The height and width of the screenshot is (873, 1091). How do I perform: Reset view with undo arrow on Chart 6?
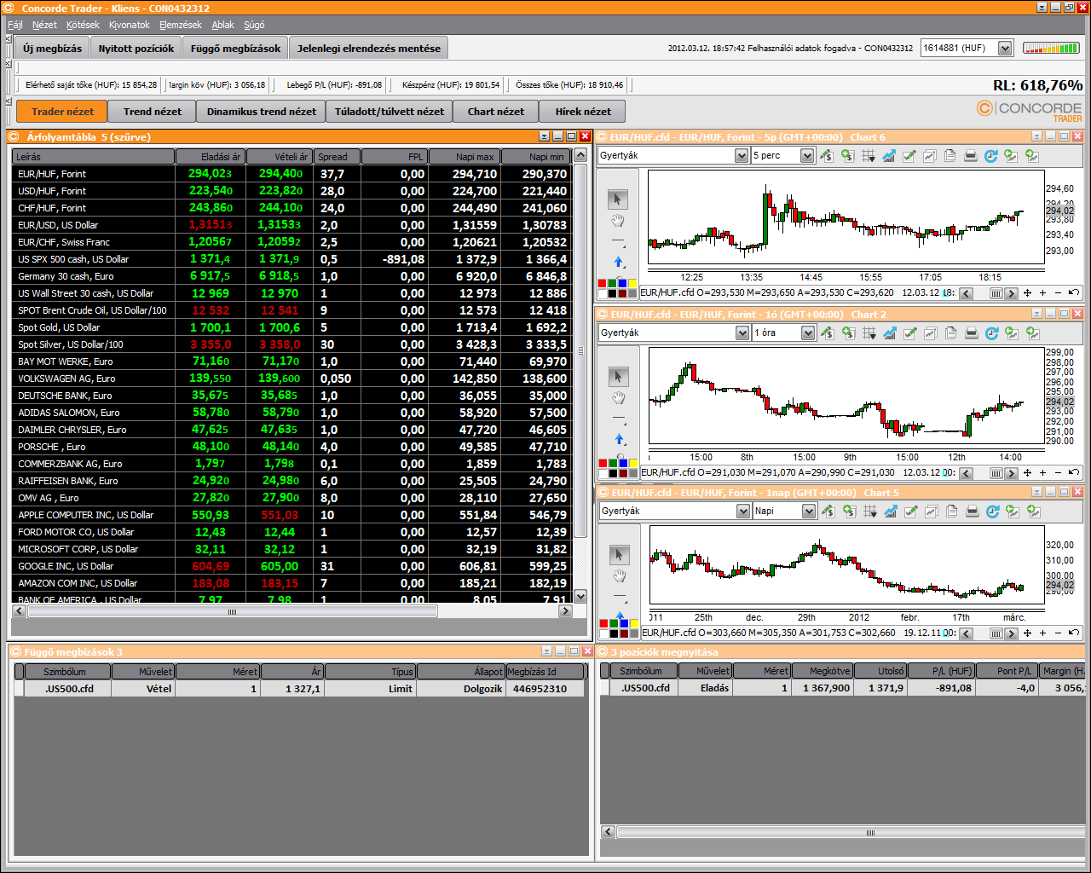click(x=1074, y=293)
